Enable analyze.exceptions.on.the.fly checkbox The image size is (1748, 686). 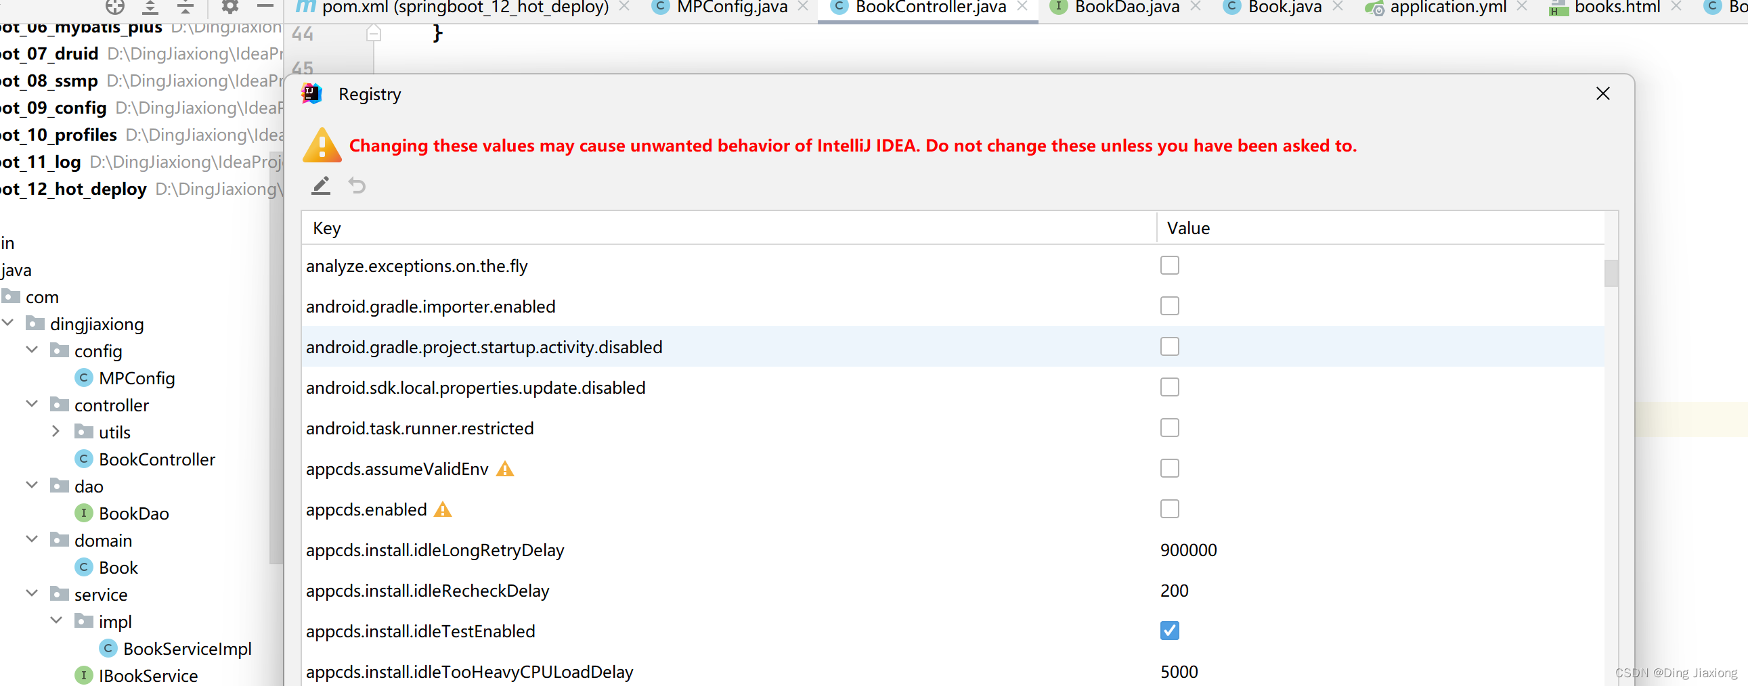(x=1169, y=266)
